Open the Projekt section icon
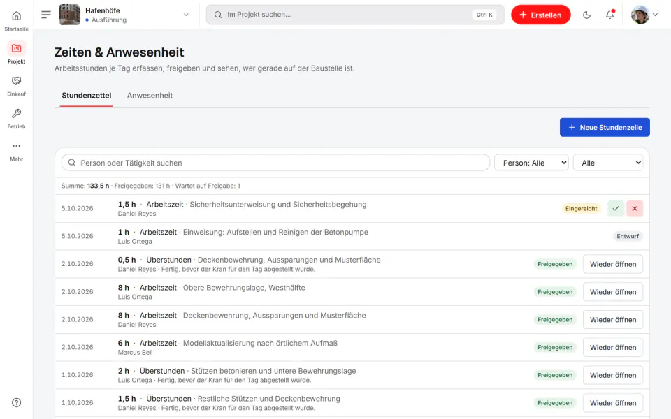The image size is (671, 419). click(16, 48)
